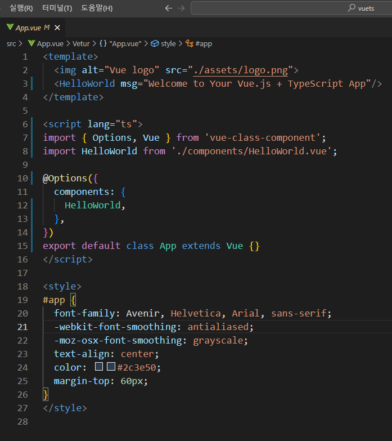Click <script lang="ts"> tag
392x441 pixels.
pos(93,124)
